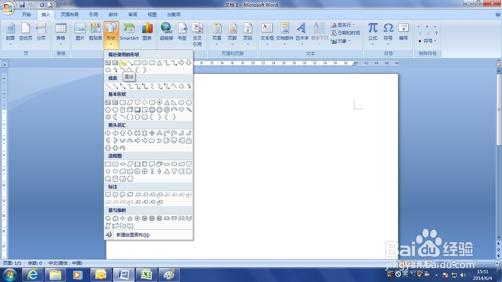Choose the heart shape in 基本形状
This screenshot has width=502, height=282.
[x=182, y=110]
